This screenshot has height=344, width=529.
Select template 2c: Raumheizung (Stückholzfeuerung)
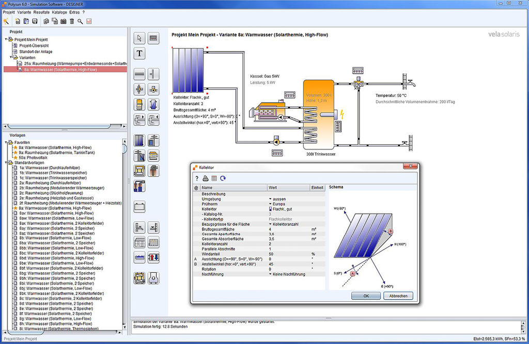click(51, 193)
